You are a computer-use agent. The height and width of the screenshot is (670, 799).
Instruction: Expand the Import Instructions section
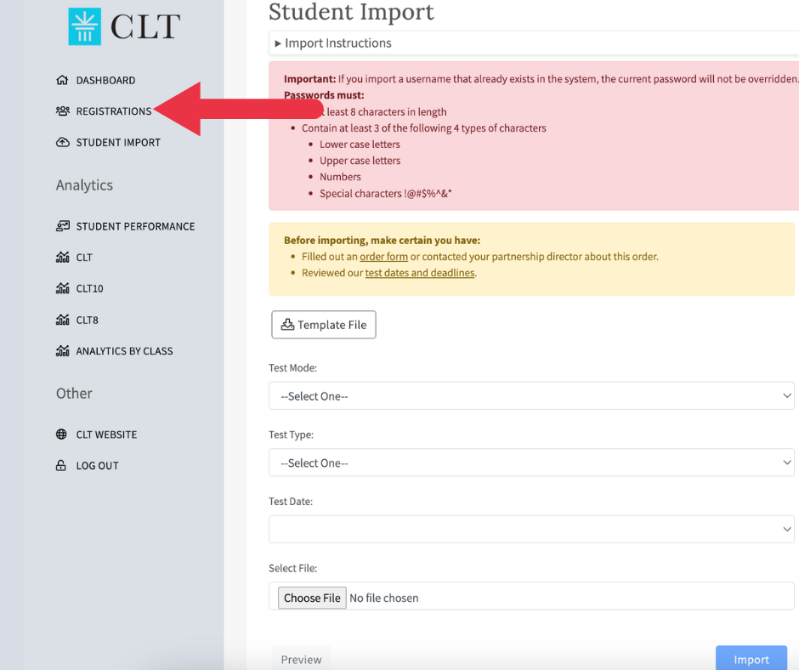coord(332,43)
